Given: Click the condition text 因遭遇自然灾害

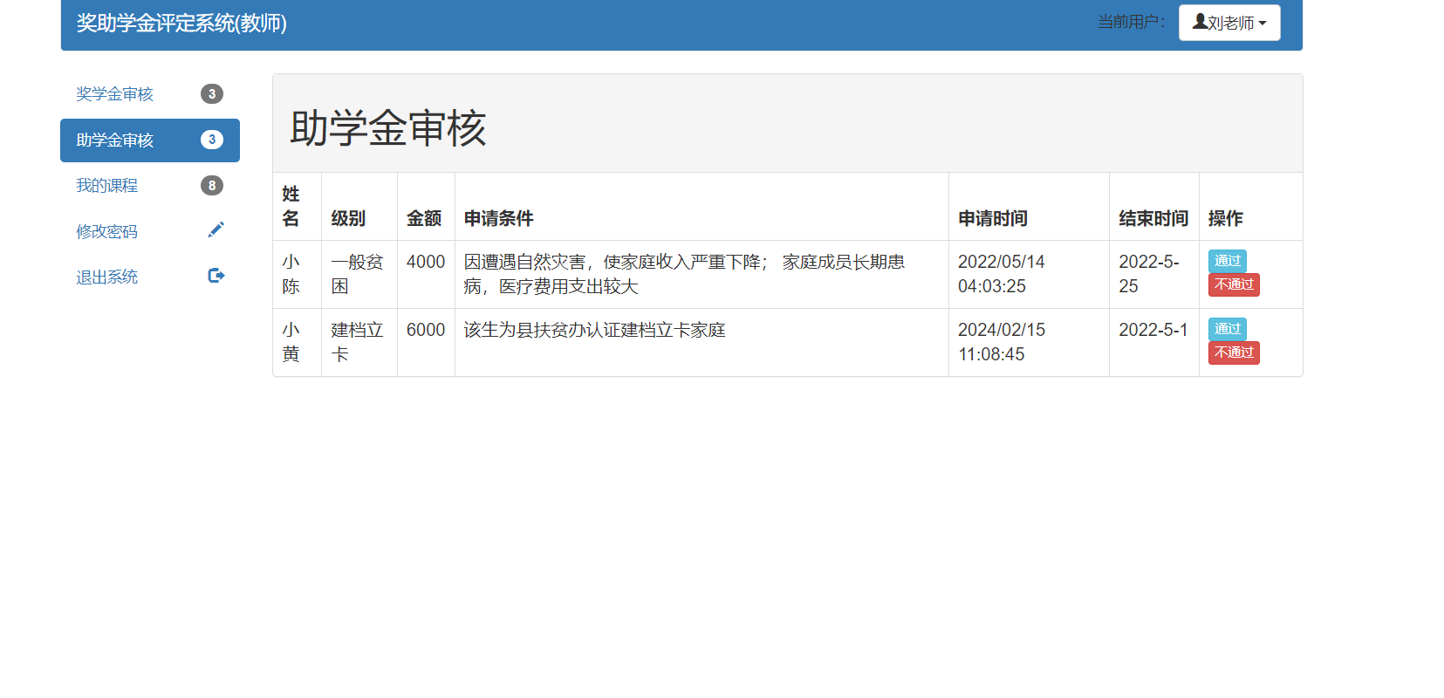Looking at the screenshot, I should [x=524, y=262].
